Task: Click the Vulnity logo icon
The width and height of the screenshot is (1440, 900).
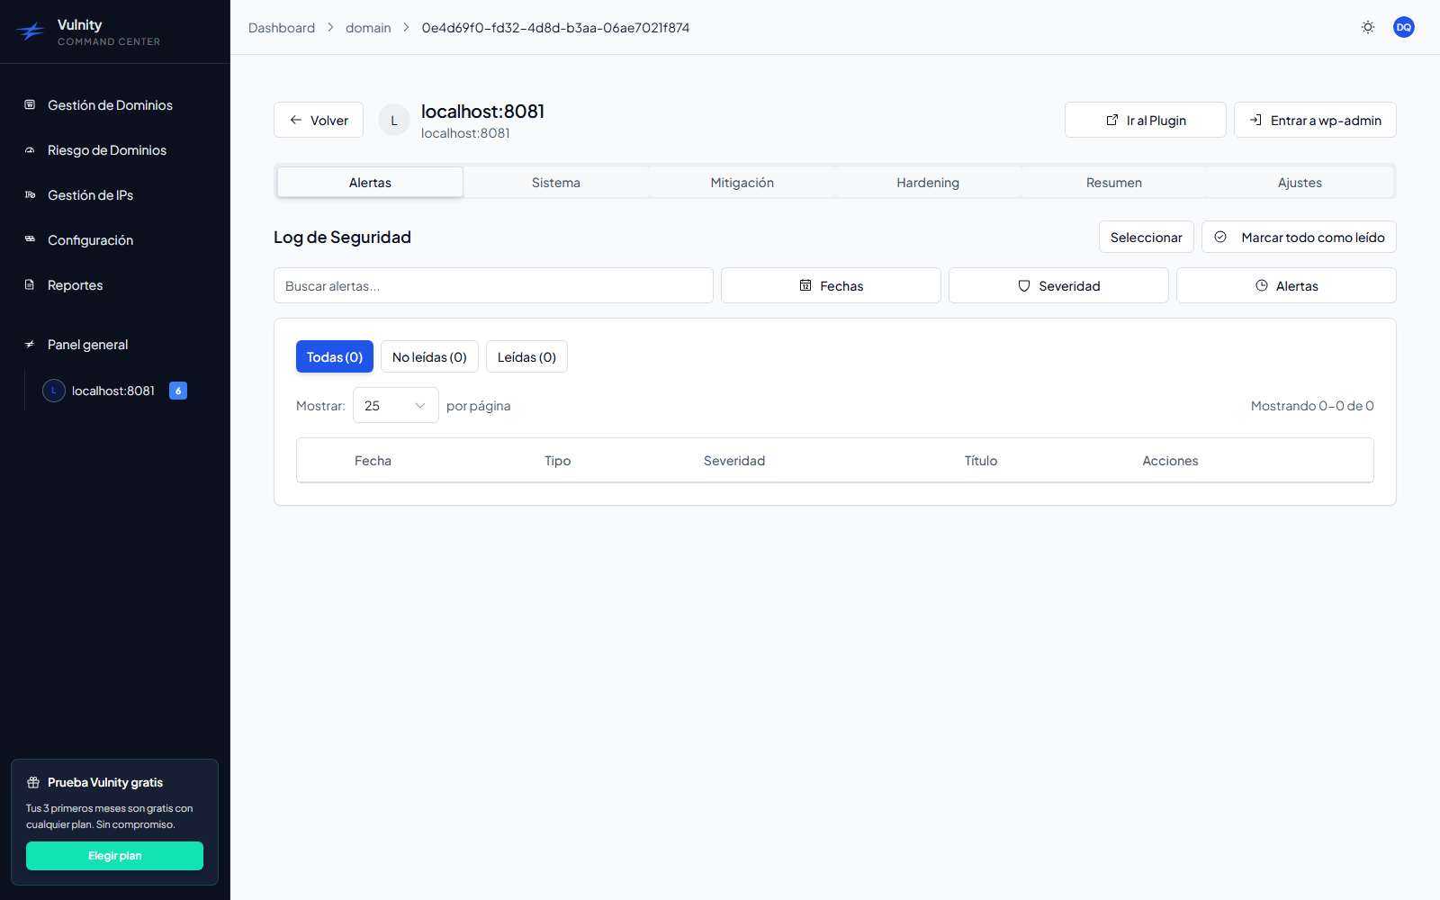Action: point(31,31)
